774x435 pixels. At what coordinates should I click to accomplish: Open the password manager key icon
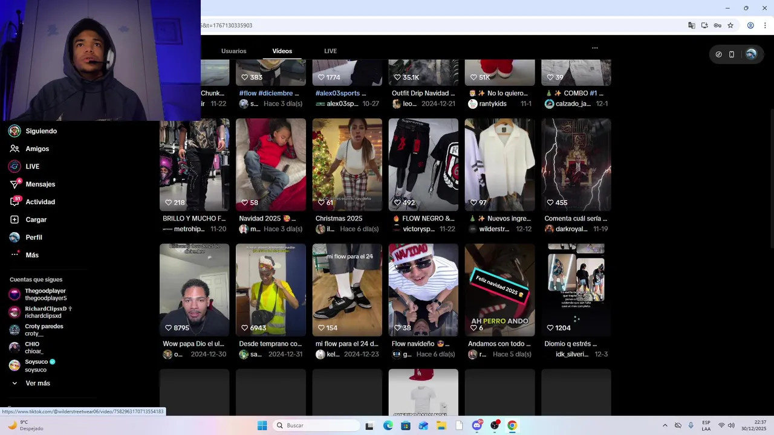(x=717, y=25)
